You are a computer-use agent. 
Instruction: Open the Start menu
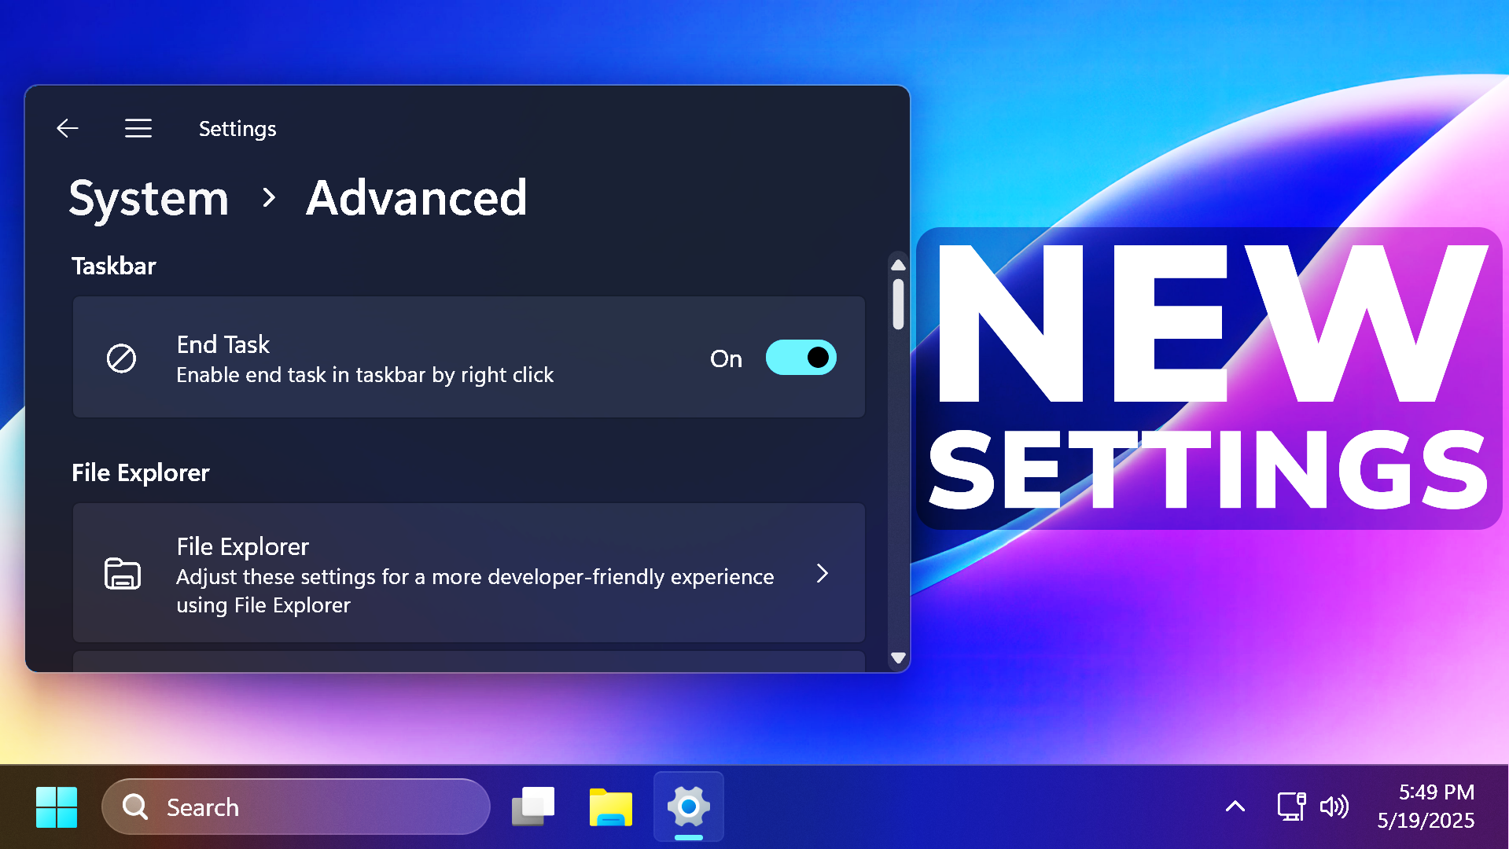(56, 807)
